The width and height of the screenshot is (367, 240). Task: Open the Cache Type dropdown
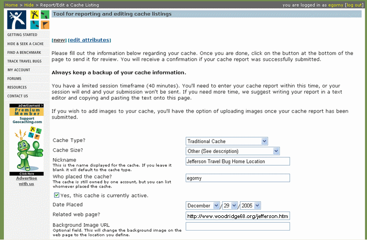point(226,141)
